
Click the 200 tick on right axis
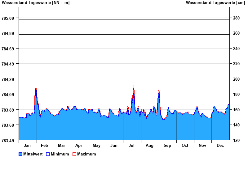coord(237,79)
